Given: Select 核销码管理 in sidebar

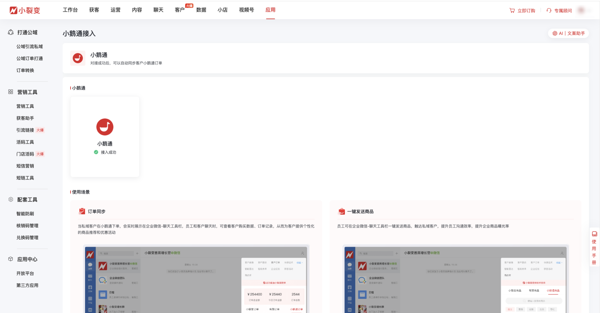Looking at the screenshot, I should [x=27, y=226].
